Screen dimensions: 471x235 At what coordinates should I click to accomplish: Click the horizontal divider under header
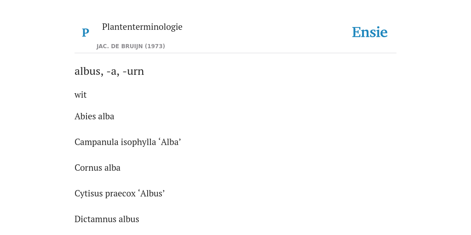[235, 53]
